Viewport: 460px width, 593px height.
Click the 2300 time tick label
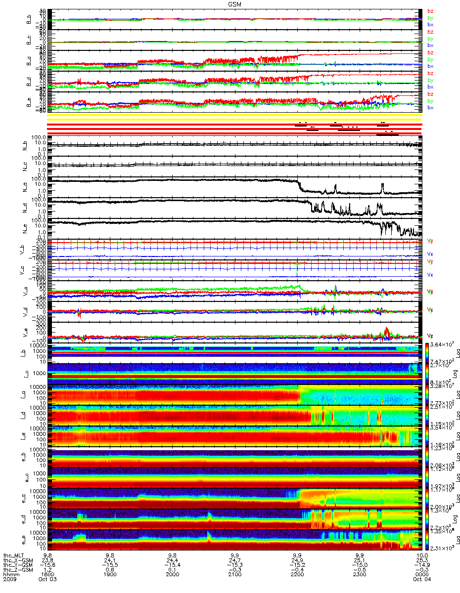tap(359, 575)
